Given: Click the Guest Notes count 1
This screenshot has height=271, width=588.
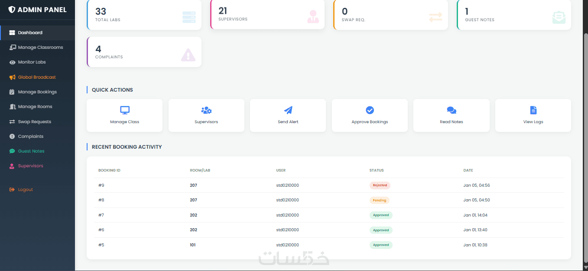Looking at the screenshot, I should pyautogui.click(x=467, y=12).
